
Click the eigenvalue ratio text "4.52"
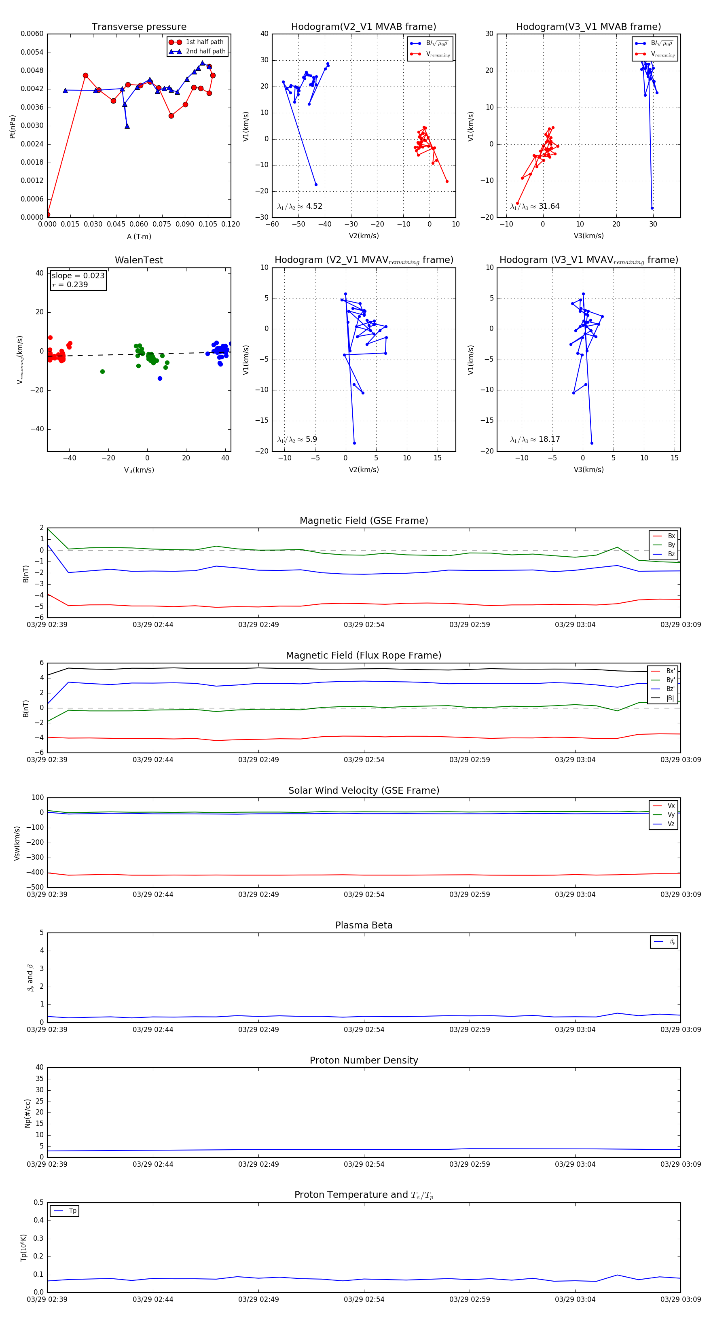click(314, 206)
